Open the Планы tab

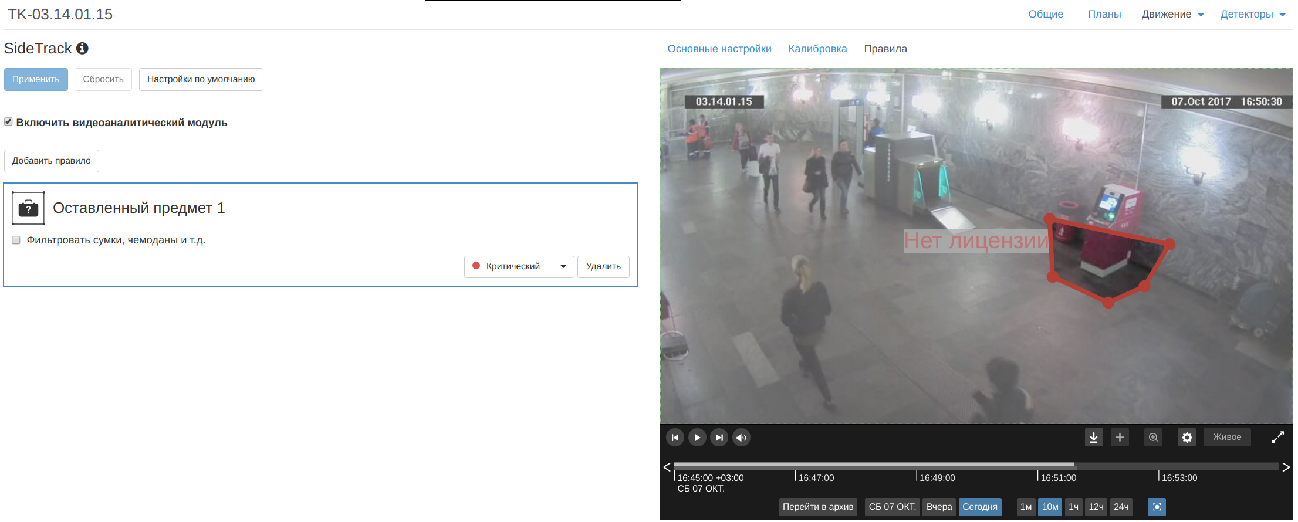(x=1104, y=14)
